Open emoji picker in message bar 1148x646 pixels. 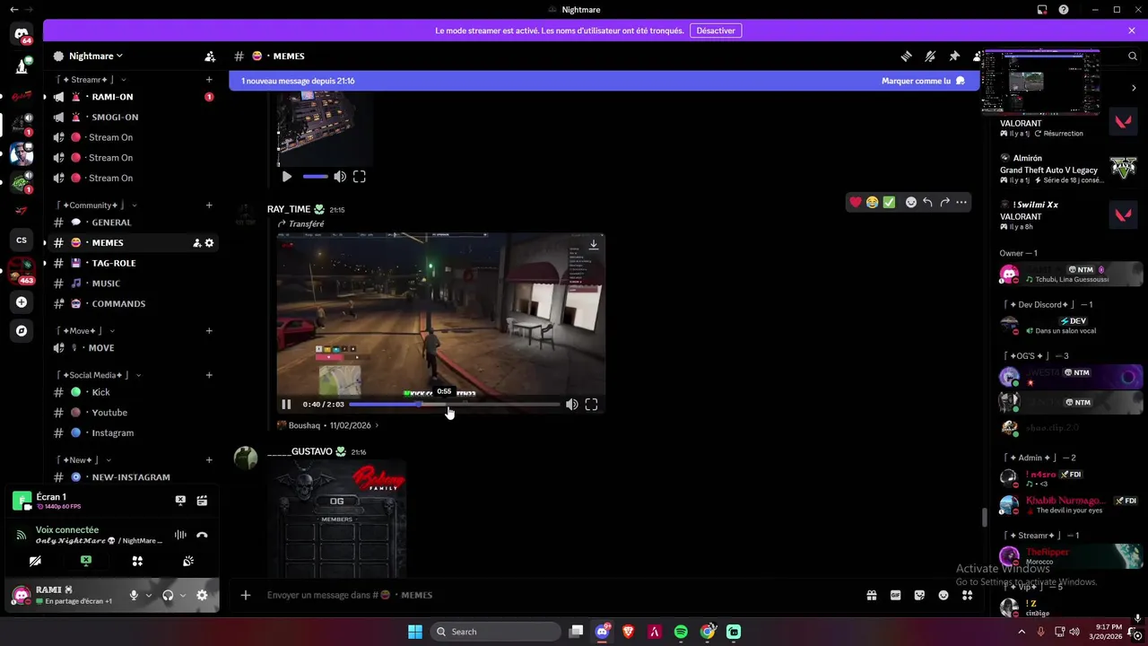944,595
